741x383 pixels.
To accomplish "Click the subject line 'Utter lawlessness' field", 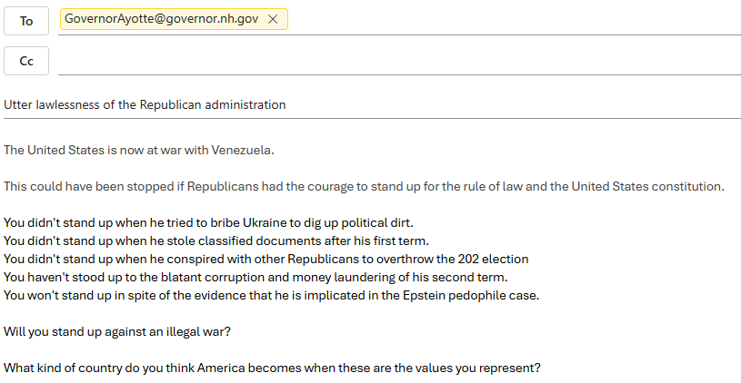I will pyautogui.click(x=364, y=104).
